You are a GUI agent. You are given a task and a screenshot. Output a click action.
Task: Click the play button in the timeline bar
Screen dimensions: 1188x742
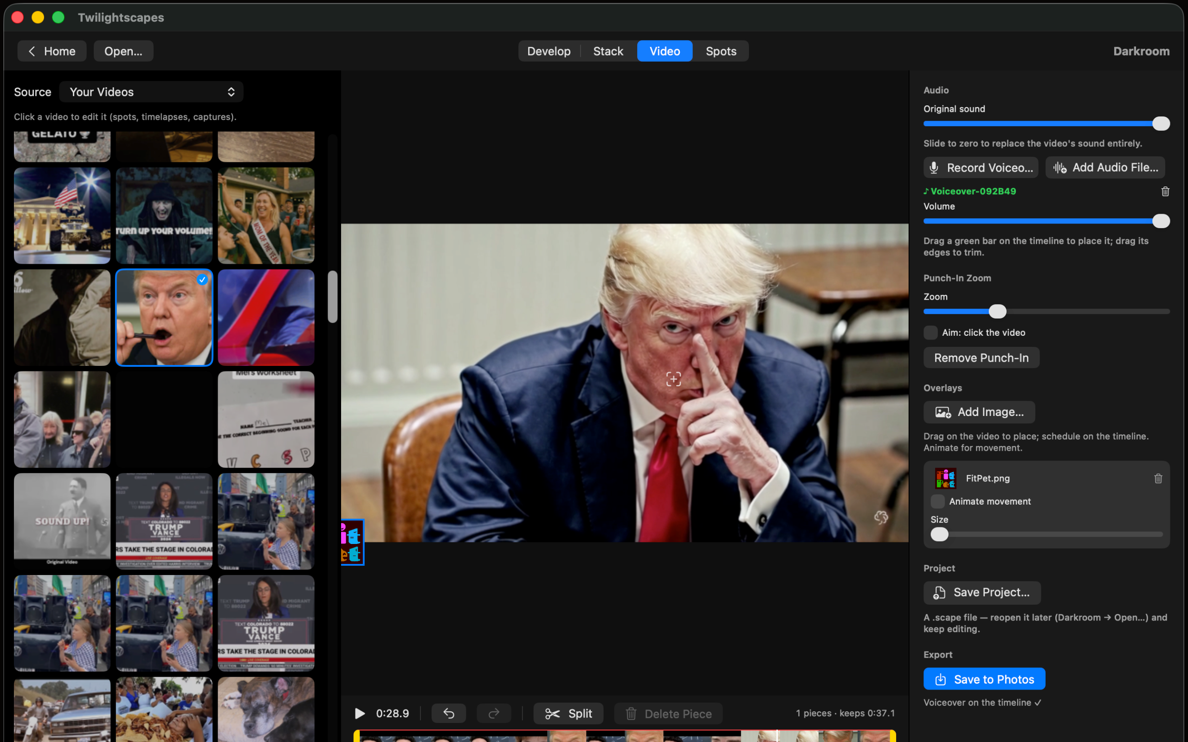coord(360,713)
